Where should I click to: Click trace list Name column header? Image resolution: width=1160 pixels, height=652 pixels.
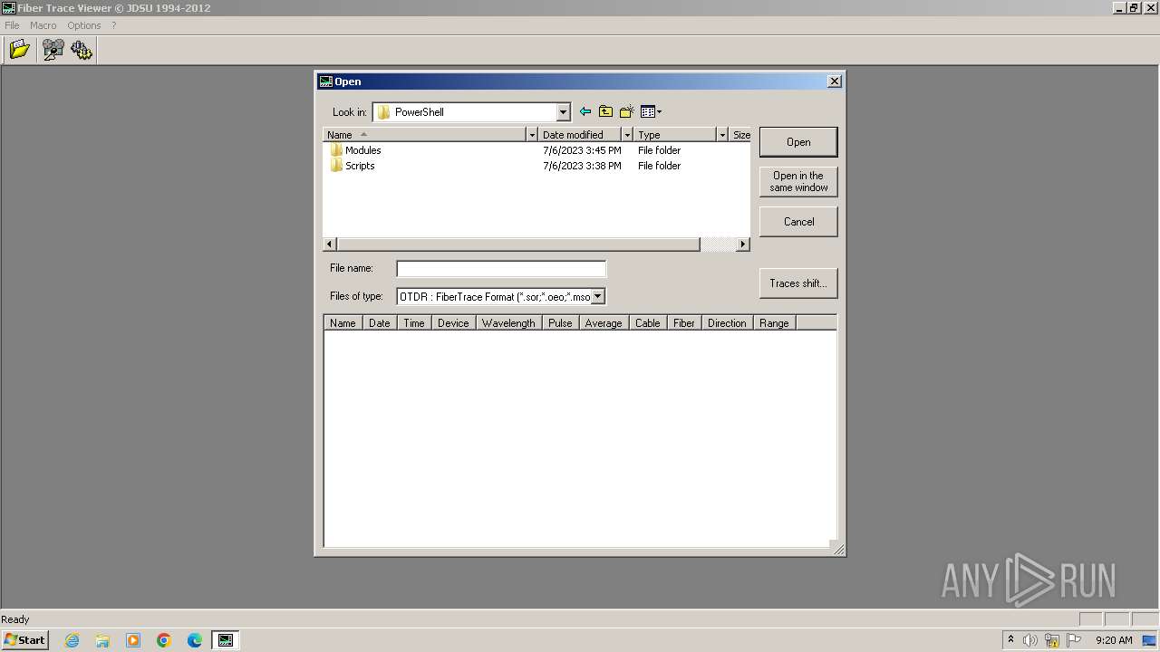[343, 323]
